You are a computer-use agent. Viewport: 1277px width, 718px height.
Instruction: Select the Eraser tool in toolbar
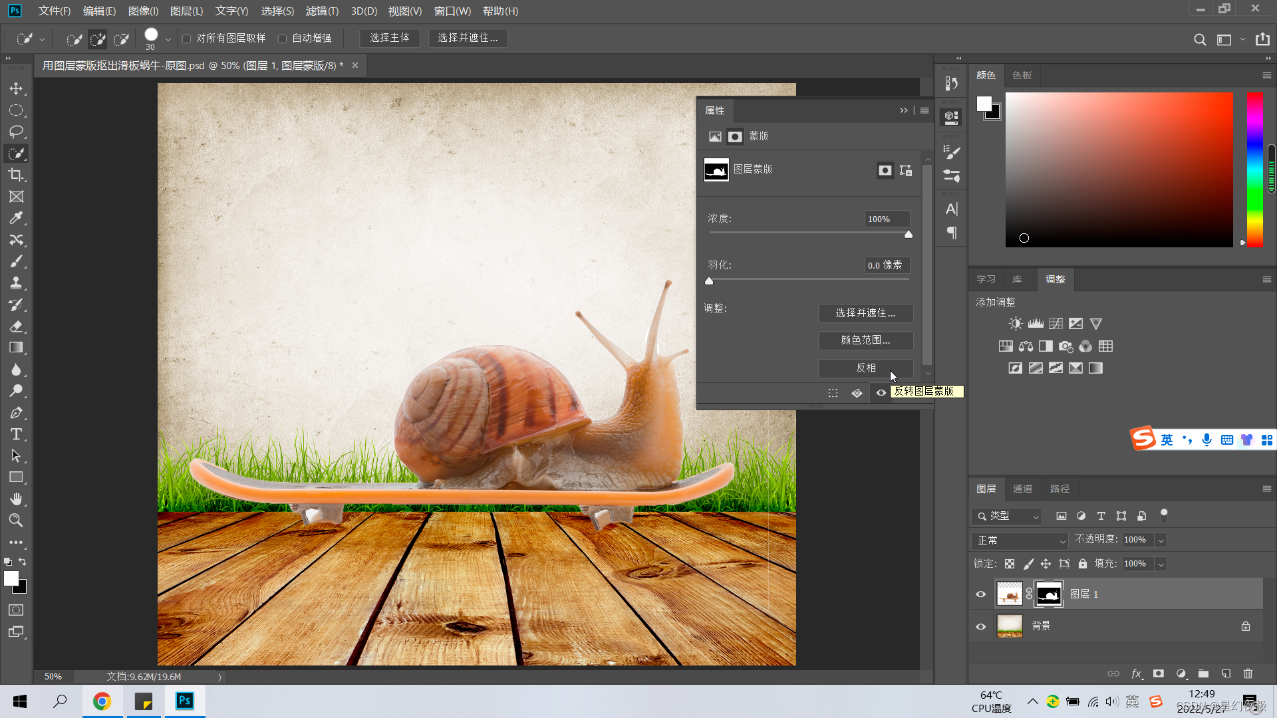(x=16, y=326)
